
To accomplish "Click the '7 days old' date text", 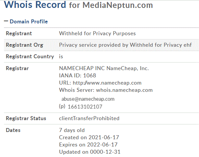I will point(72,130).
